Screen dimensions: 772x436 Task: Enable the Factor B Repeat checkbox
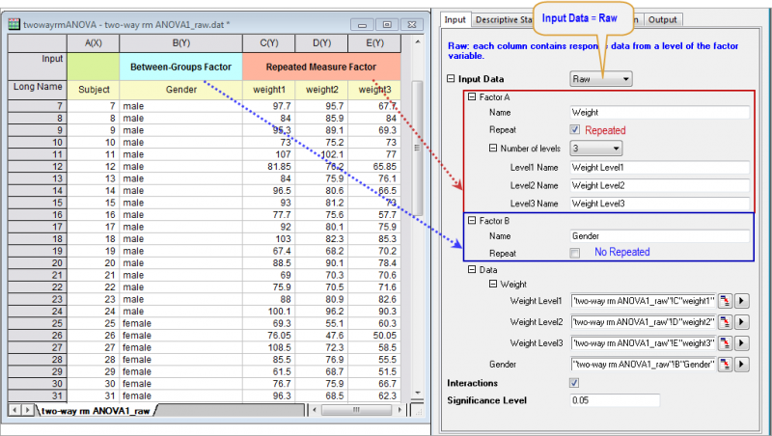coord(576,252)
